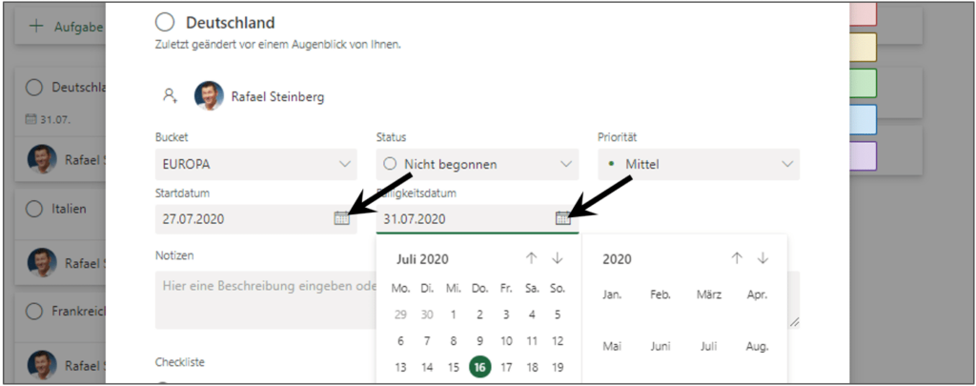Screen dimensions: 976x386
Task: Toggle the Italien task completion circle
Action: point(34,209)
